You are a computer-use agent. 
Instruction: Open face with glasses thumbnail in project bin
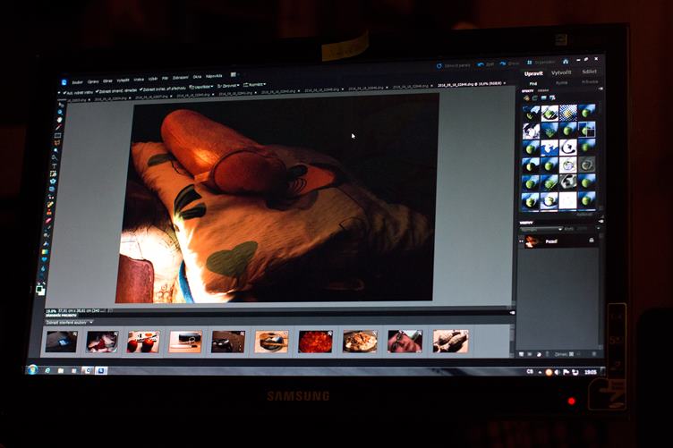point(405,341)
